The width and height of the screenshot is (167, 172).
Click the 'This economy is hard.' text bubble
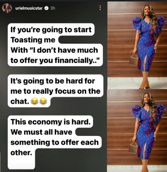click(50, 122)
